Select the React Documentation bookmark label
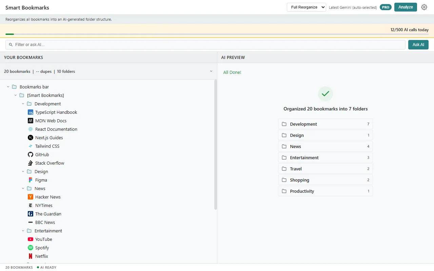 (x=56, y=129)
